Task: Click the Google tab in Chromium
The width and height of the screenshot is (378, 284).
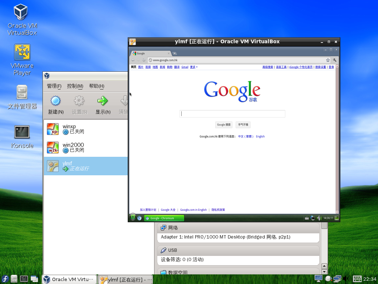Action: [151, 53]
